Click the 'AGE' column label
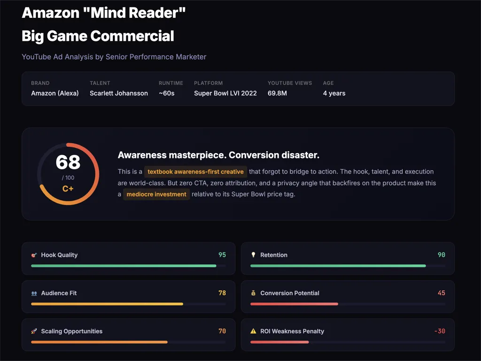 point(328,83)
